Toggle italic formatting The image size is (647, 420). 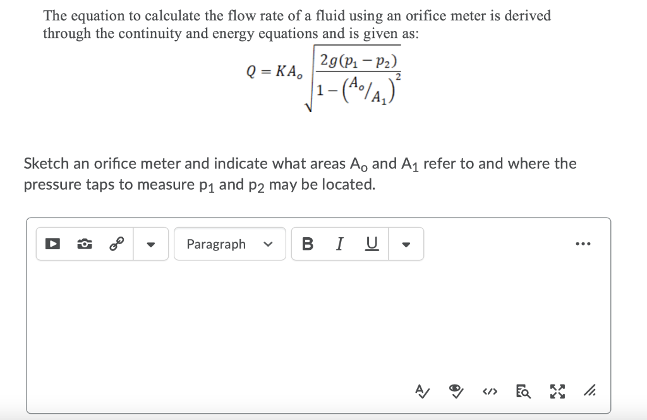click(339, 244)
